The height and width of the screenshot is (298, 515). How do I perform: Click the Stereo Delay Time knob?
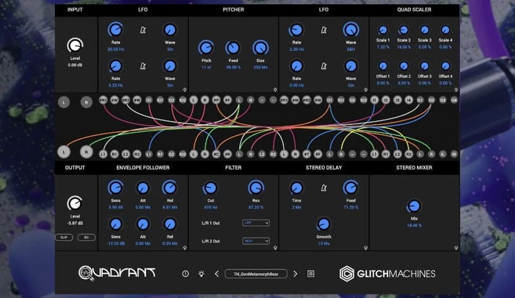pyautogui.click(x=296, y=188)
